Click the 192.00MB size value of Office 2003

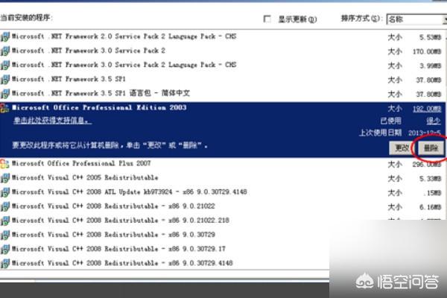(x=427, y=109)
